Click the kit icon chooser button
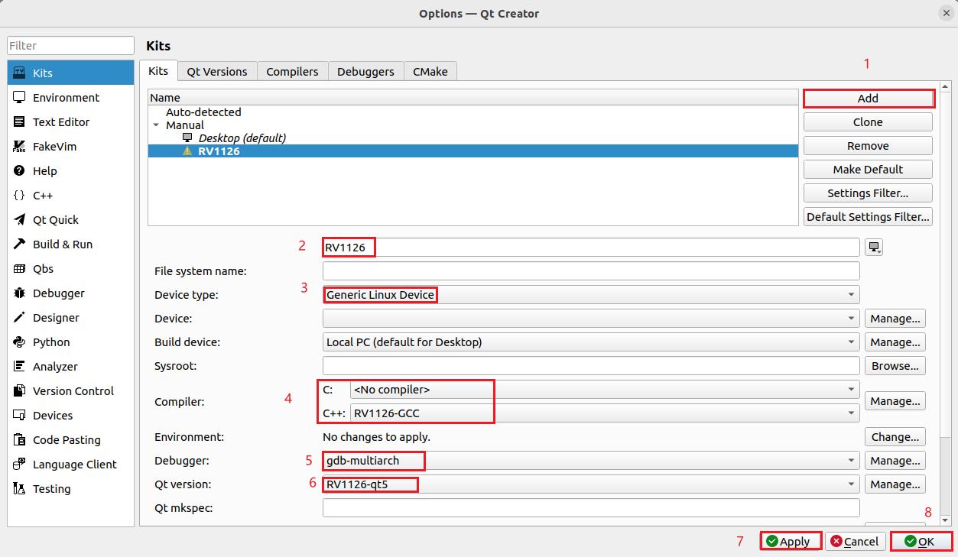 (874, 247)
